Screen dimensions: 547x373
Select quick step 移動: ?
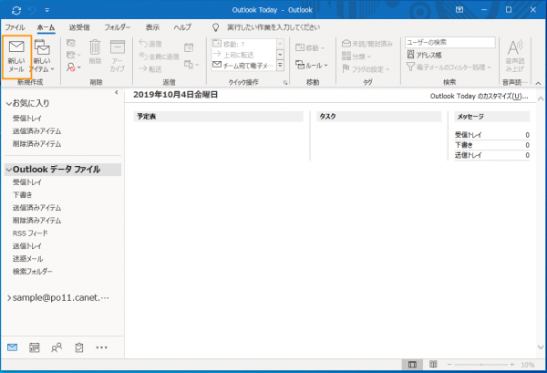pyautogui.click(x=243, y=44)
